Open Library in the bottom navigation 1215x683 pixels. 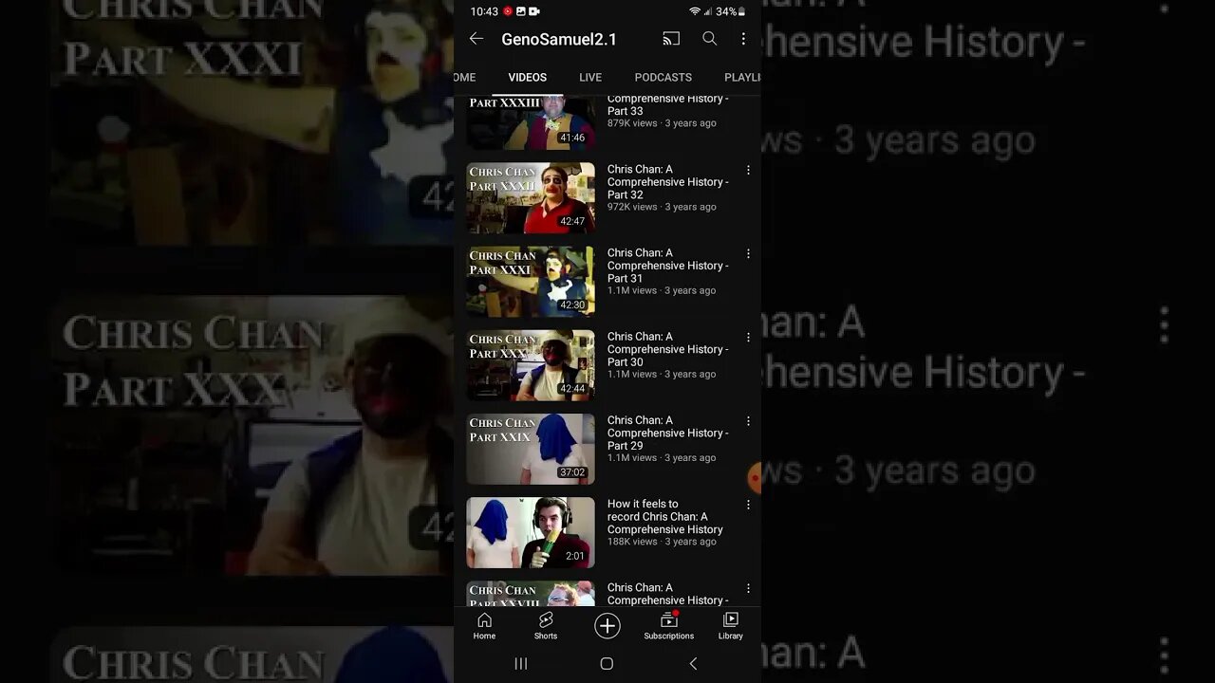click(x=731, y=626)
